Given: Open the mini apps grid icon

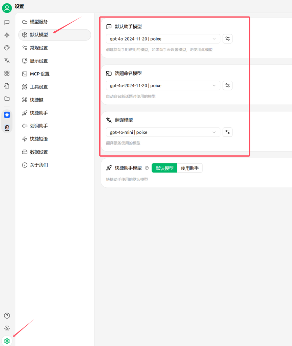Looking at the screenshot, I should point(7,73).
